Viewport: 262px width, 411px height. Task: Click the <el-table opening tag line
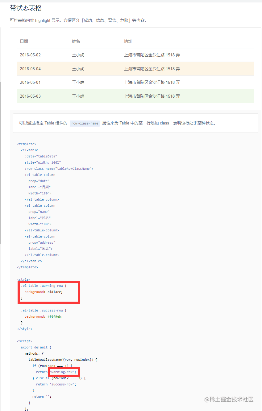(30, 150)
